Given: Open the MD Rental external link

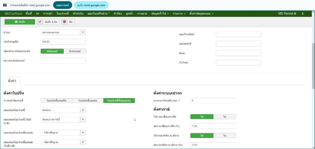Looking at the screenshot, I should click(x=287, y=13).
